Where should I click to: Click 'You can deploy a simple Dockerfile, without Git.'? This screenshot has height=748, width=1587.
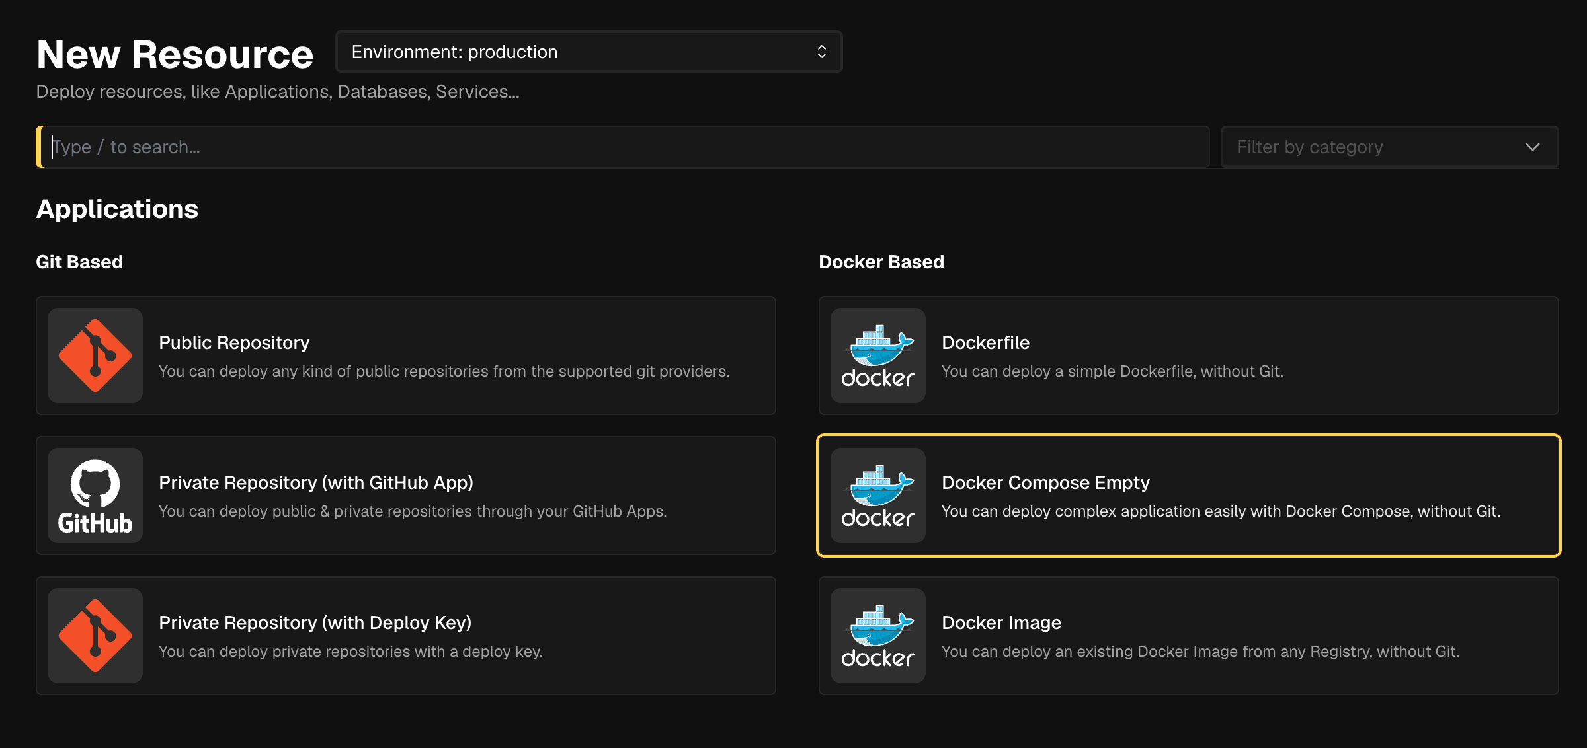(x=1112, y=371)
